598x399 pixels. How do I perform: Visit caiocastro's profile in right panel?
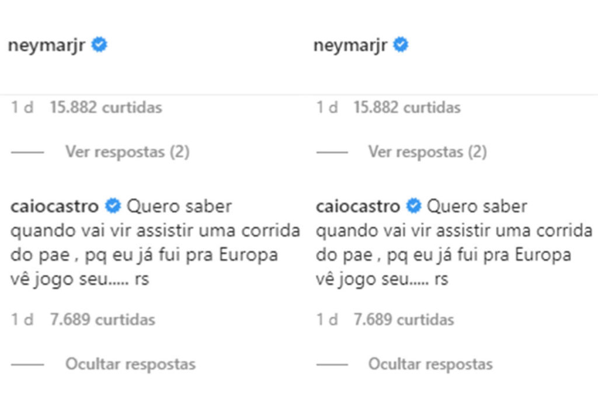(357, 206)
